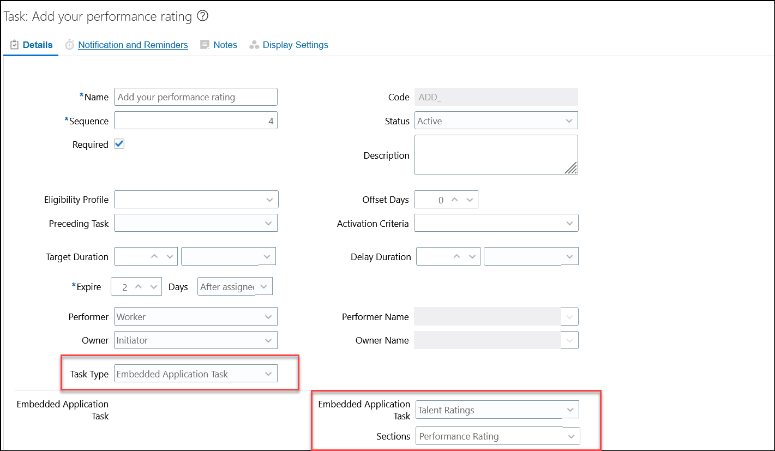Click the Display Settings tab icon
Image resolution: width=775 pixels, height=451 pixels.
(254, 45)
